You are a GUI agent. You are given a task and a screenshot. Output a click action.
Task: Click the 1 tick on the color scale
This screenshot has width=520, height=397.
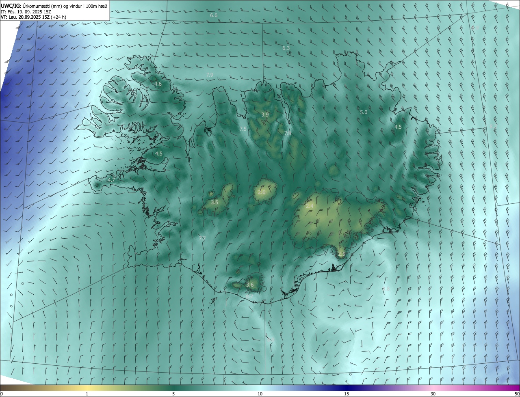87,394
